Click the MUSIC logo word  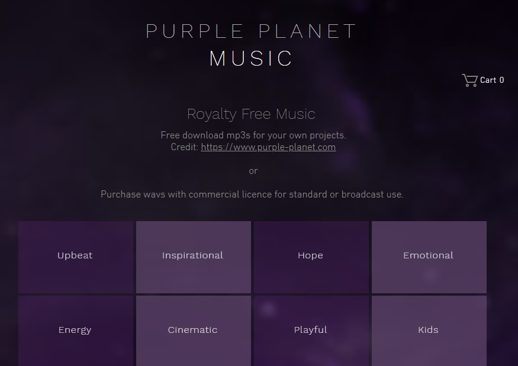pyautogui.click(x=252, y=59)
